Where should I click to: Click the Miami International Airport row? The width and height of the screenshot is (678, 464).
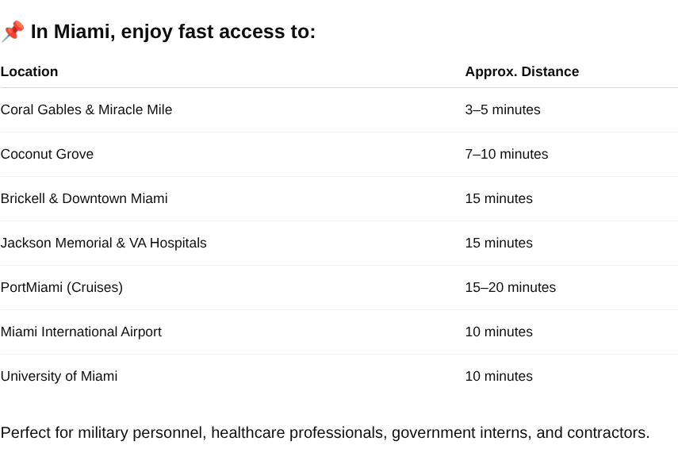click(339, 332)
